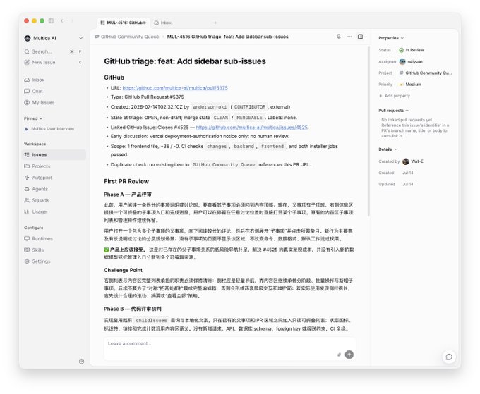Click the Skills book icon

(x=27, y=250)
